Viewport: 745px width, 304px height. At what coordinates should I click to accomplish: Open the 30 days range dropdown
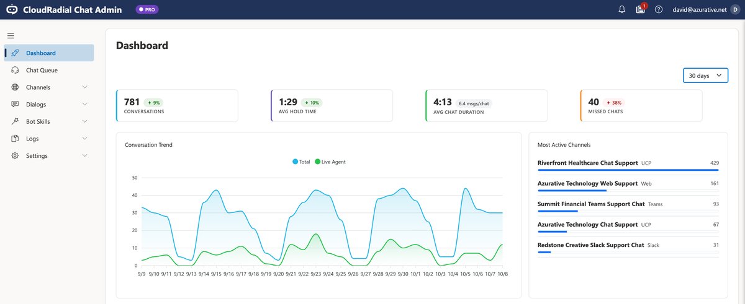pyautogui.click(x=705, y=76)
